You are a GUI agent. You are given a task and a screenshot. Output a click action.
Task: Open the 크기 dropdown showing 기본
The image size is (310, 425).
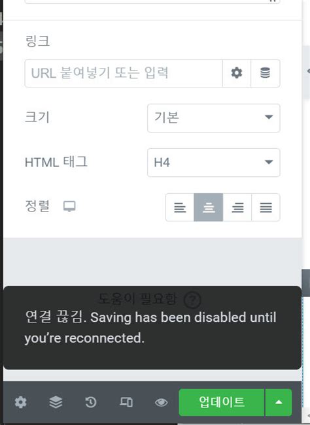click(x=214, y=118)
